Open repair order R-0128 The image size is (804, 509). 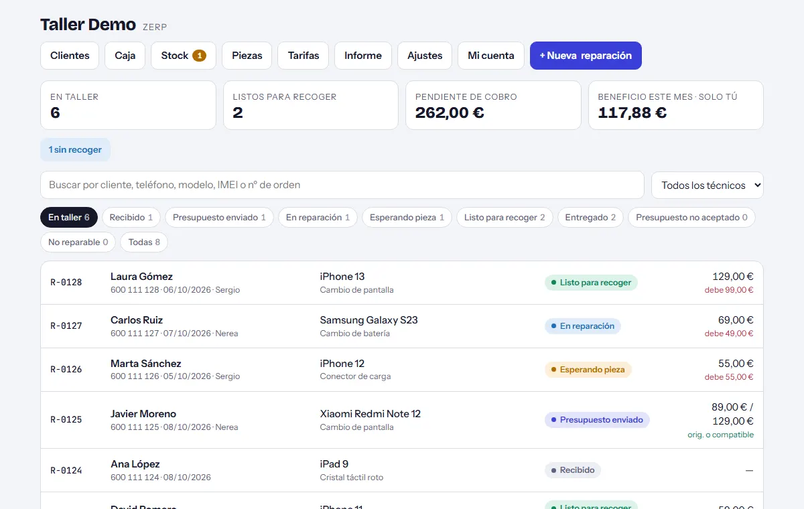tap(402, 283)
